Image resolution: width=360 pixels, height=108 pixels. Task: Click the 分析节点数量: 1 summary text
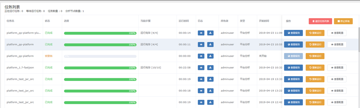point(75,11)
